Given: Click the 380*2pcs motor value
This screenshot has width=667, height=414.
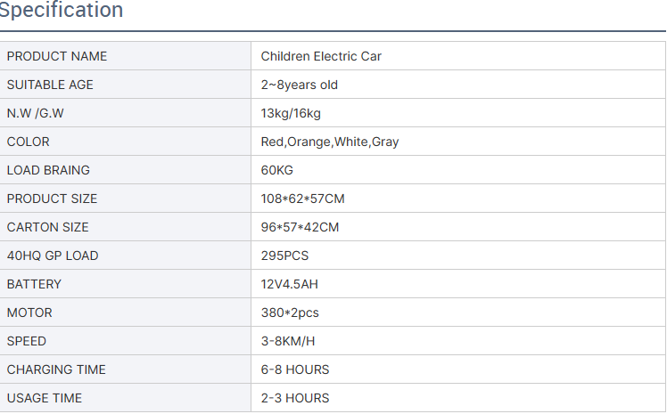Looking at the screenshot, I should pyautogui.click(x=290, y=313).
